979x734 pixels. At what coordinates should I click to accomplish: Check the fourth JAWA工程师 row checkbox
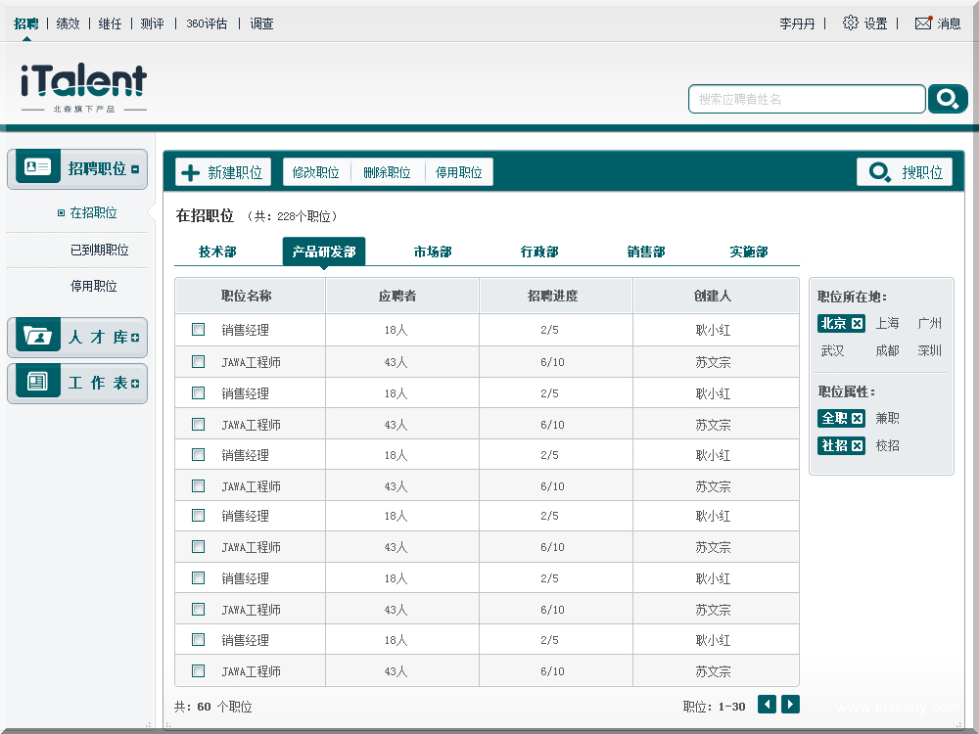199,547
